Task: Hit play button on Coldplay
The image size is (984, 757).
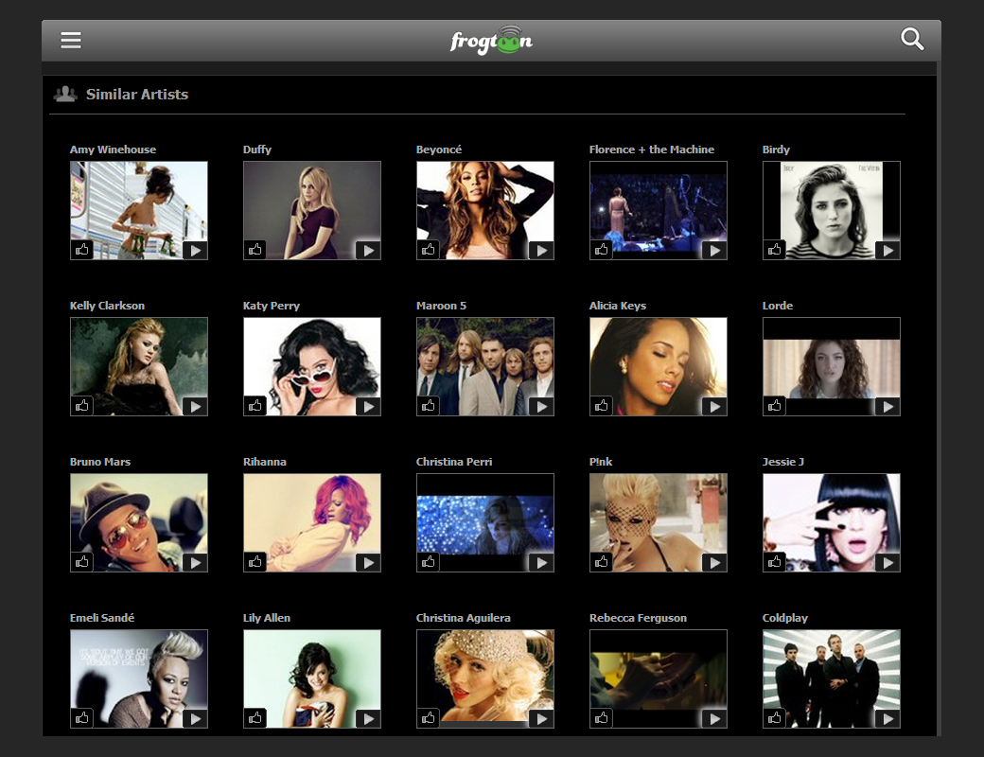Action: [x=887, y=718]
